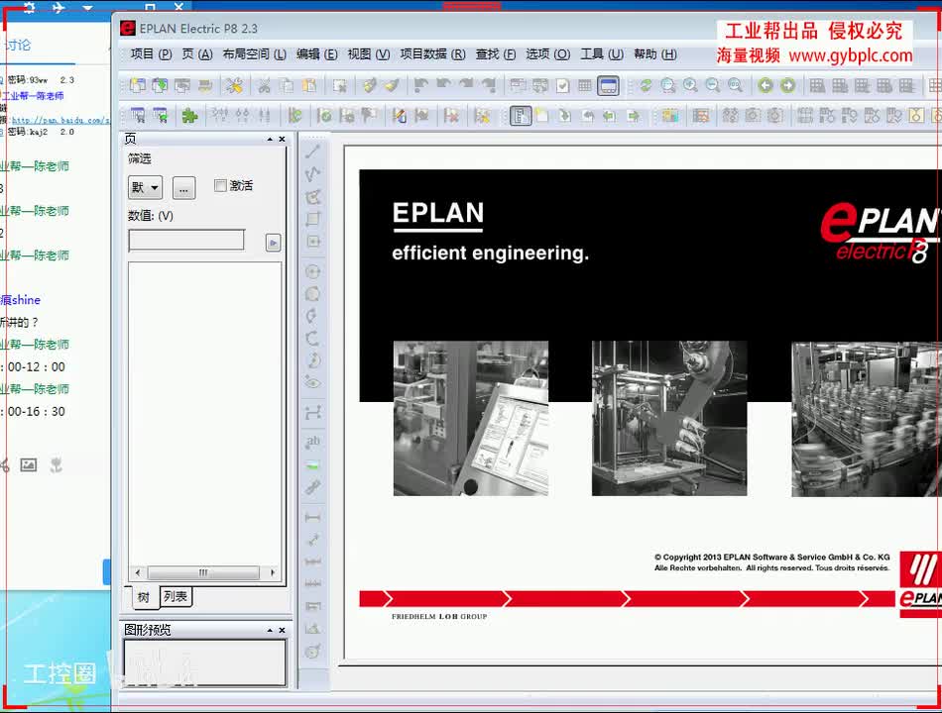Open the settings wrench-and-screwdriver icon
942x713 pixels.
[x=234, y=86]
